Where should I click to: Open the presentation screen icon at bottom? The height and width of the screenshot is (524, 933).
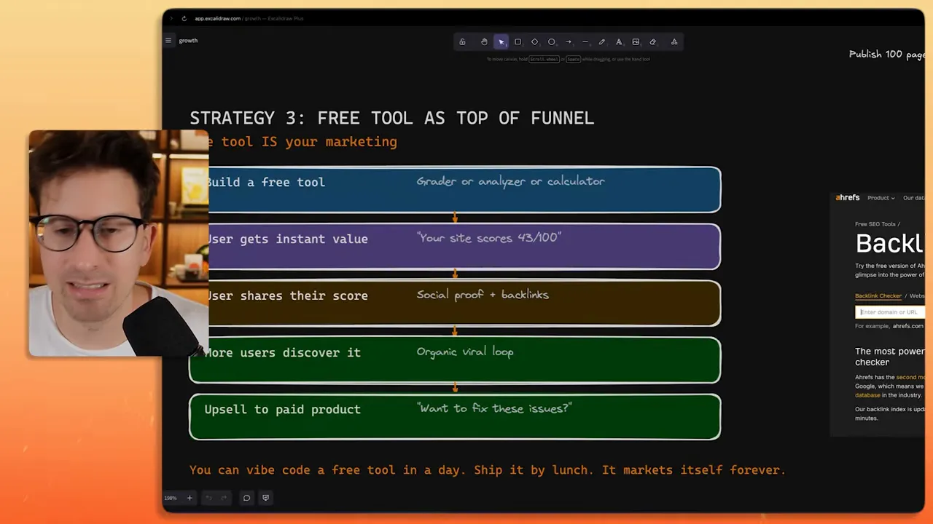[x=265, y=498]
